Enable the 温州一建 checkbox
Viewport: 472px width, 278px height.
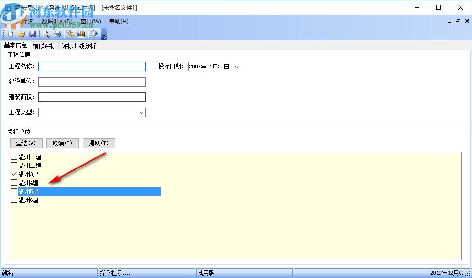click(14, 156)
